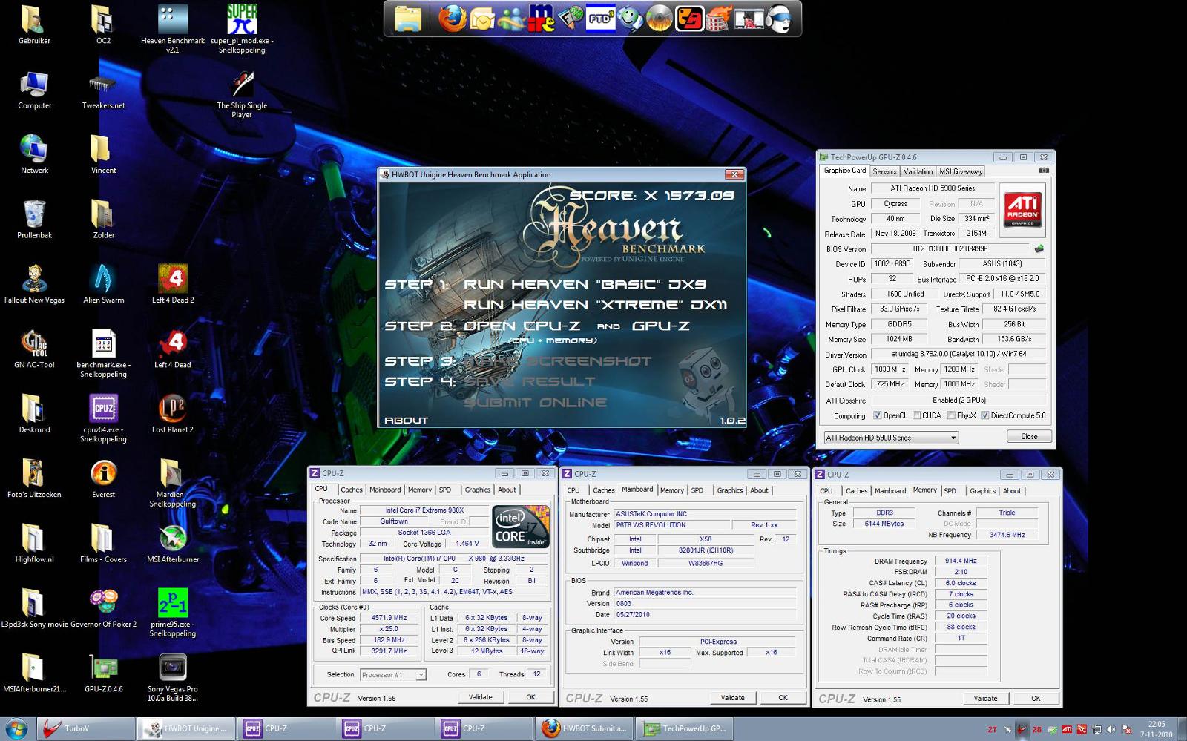Click RUN HEAVEN "BASIC" DX9 step
Image resolution: width=1187 pixels, height=741 pixels.
click(585, 284)
